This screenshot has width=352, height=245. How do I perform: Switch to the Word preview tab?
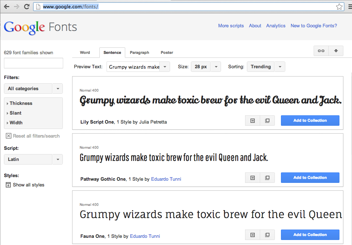pyautogui.click(x=85, y=52)
